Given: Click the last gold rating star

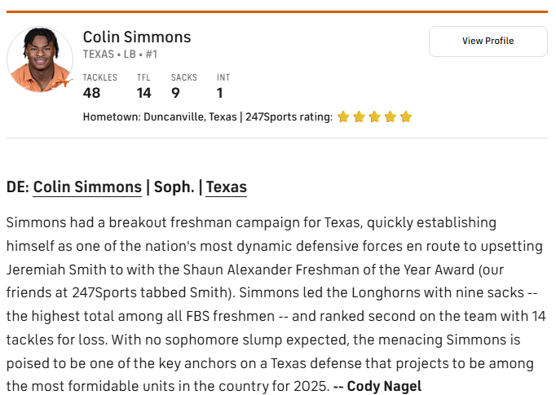Looking at the screenshot, I should [x=406, y=116].
